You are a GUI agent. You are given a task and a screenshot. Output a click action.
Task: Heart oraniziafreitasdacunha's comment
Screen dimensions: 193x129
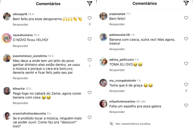[90, 117]
